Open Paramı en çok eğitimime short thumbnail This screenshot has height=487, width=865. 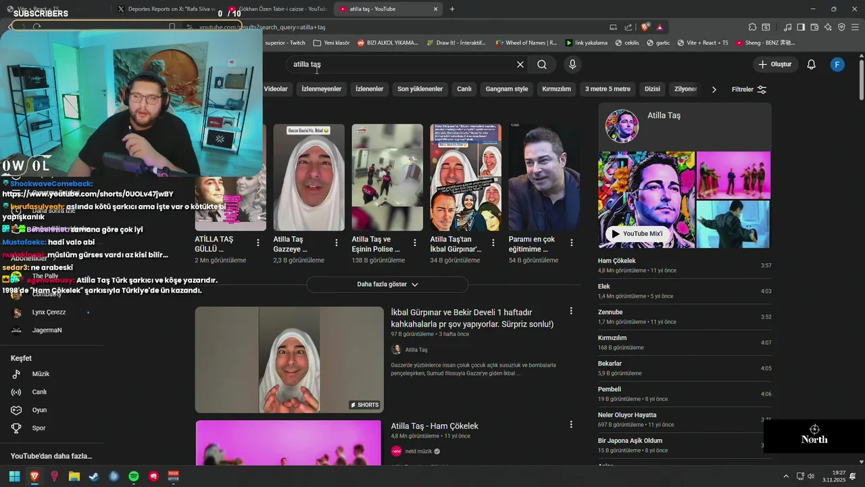pyautogui.click(x=544, y=177)
